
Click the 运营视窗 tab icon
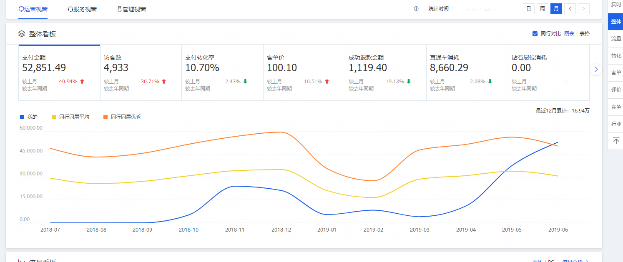coord(21,9)
